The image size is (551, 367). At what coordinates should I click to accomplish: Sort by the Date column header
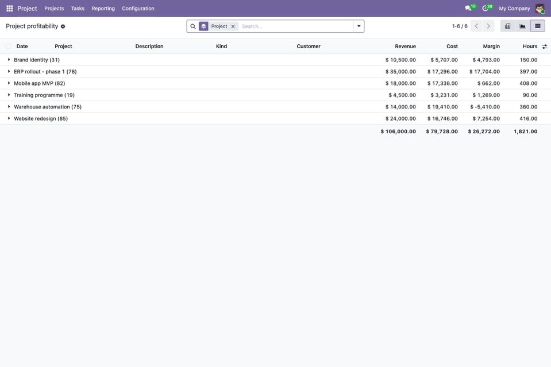click(x=22, y=47)
